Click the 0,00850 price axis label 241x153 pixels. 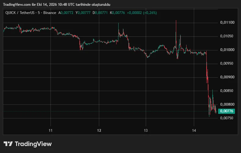(227, 90)
